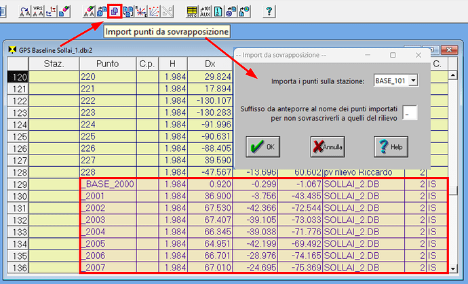Click the Punto cell 228

click(x=108, y=172)
